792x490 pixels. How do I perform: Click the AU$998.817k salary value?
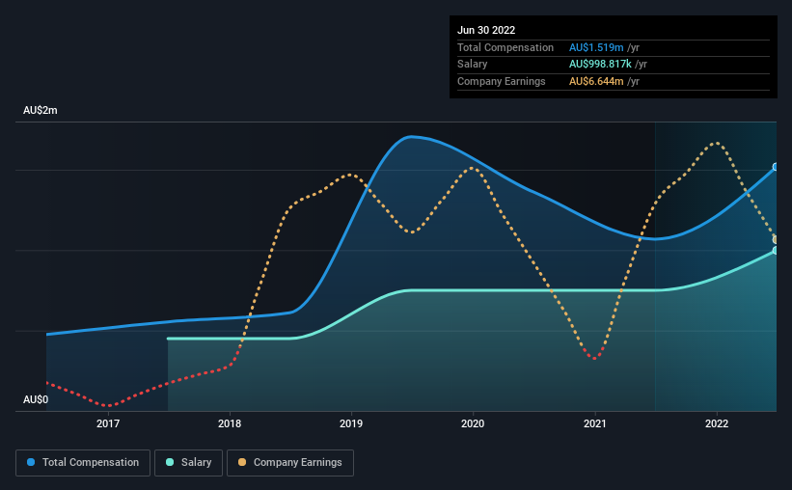pyautogui.click(x=600, y=65)
